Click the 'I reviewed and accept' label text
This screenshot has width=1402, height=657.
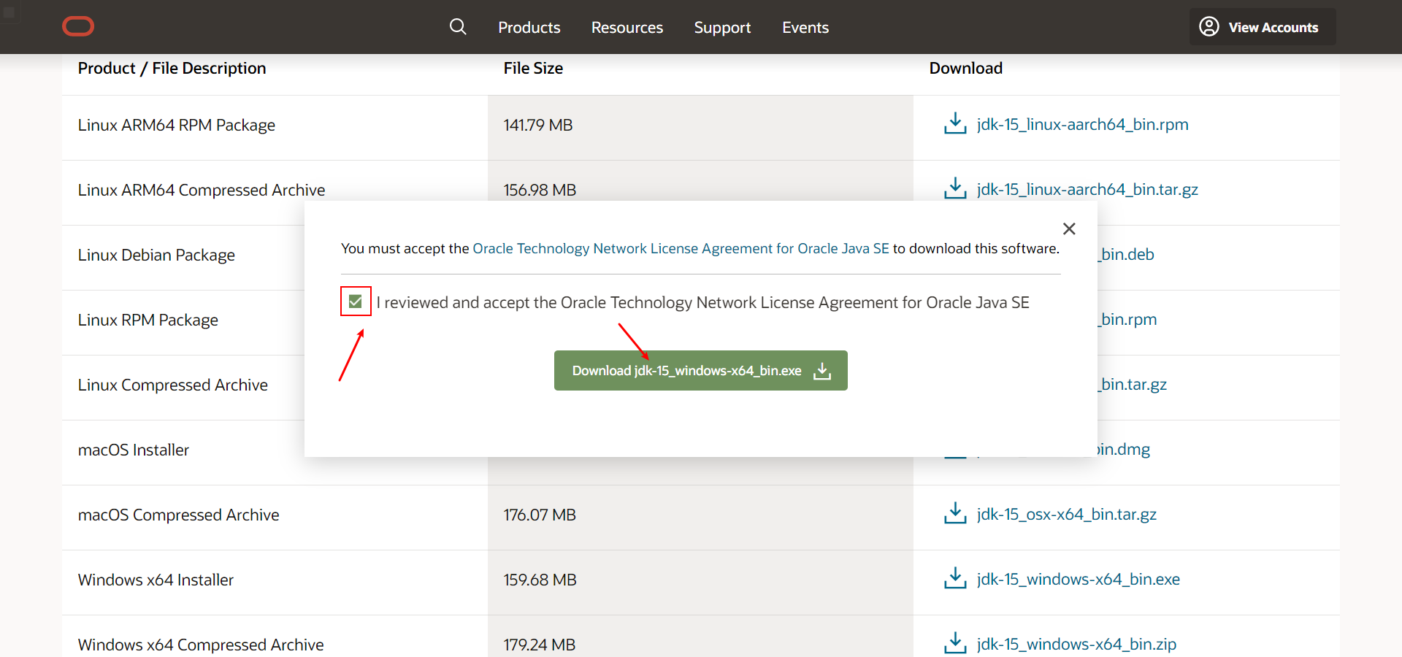click(x=702, y=302)
